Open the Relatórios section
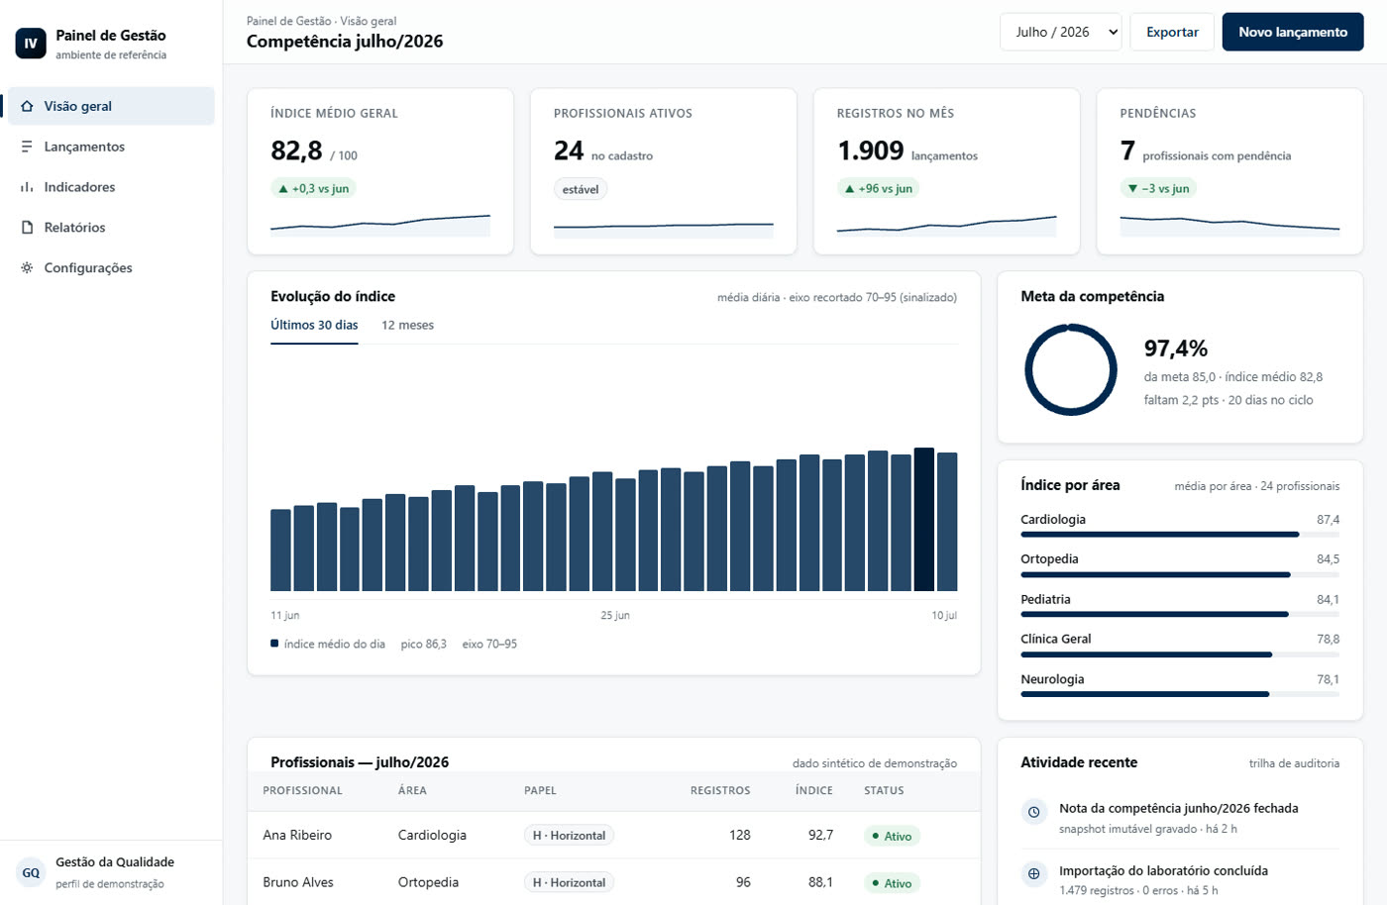The width and height of the screenshot is (1387, 905). point(111,228)
